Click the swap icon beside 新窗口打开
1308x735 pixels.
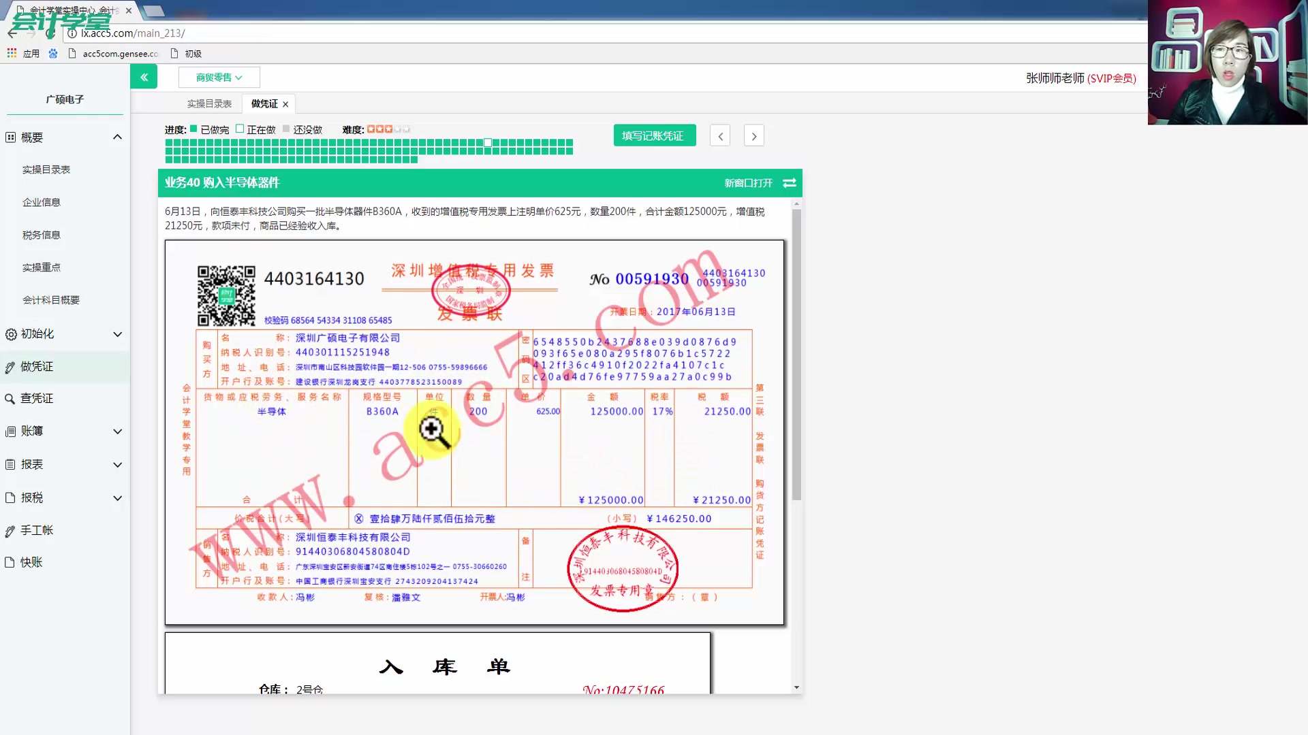[x=790, y=183]
